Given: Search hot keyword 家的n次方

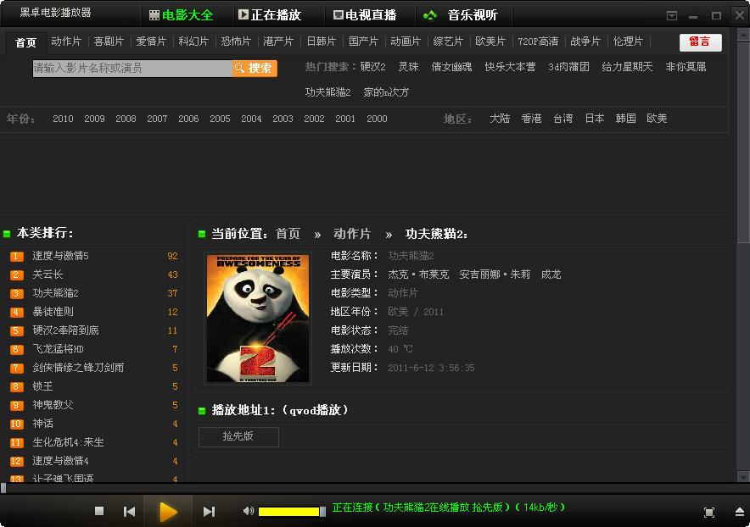Looking at the screenshot, I should pyautogui.click(x=387, y=92).
